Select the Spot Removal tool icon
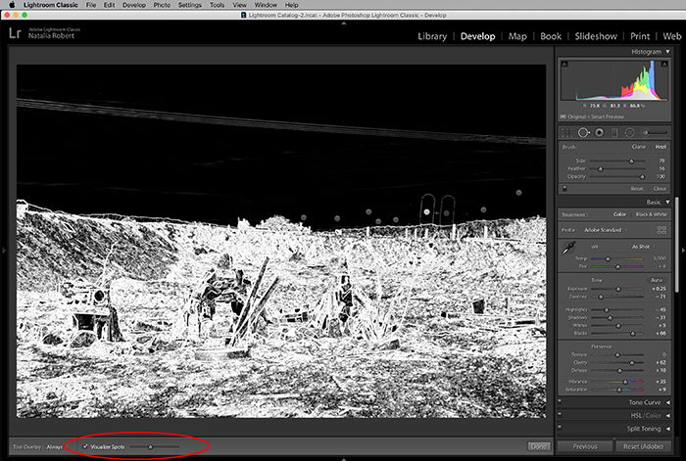This screenshot has height=461, width=686. (x=583, y=131)
